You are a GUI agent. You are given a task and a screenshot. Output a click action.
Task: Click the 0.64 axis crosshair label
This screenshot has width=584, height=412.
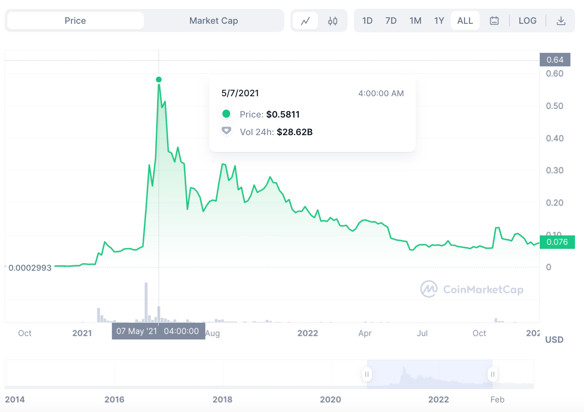555,60
